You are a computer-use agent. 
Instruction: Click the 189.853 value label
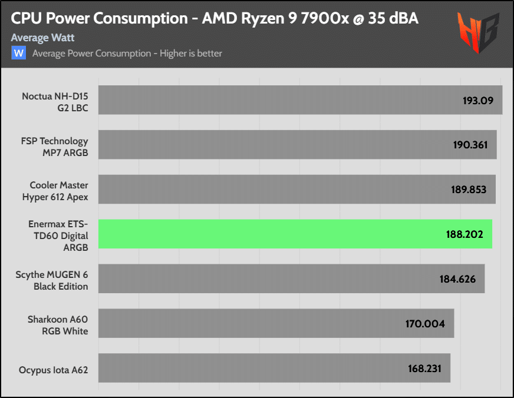[x=469, y=190]
